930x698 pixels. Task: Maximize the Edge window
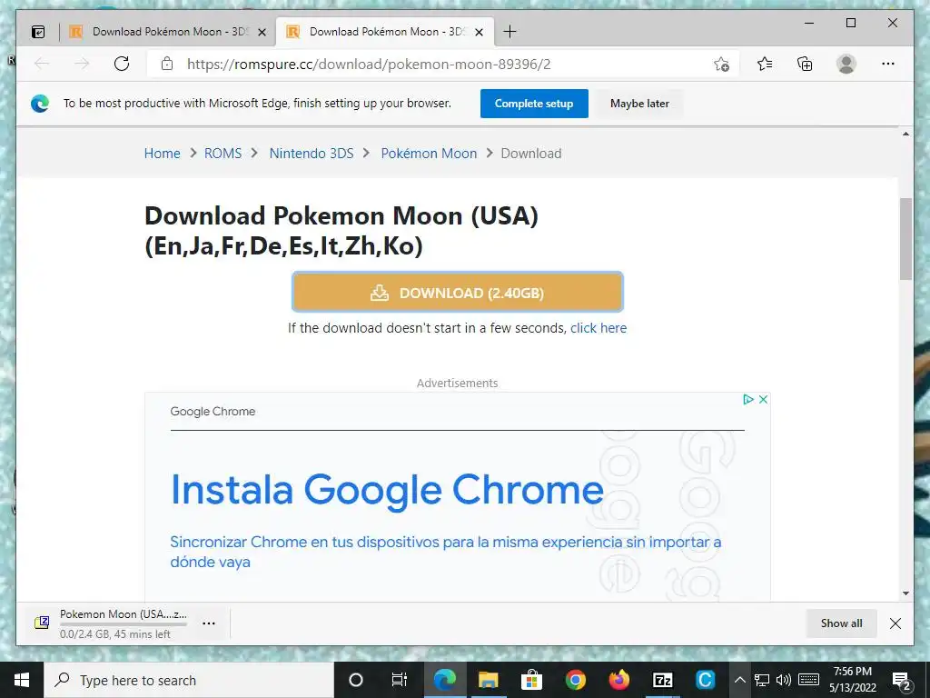(850, 23)
